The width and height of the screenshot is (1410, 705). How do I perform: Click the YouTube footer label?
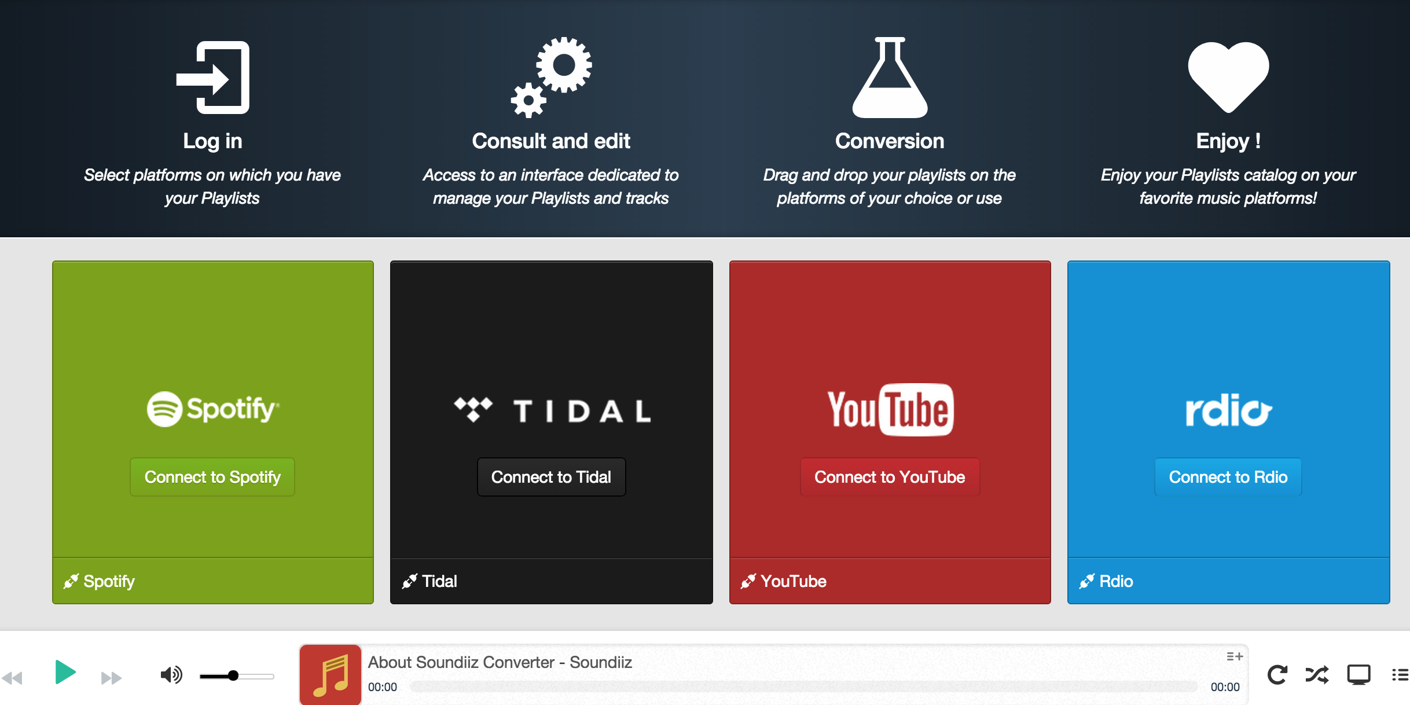point(793,581)
